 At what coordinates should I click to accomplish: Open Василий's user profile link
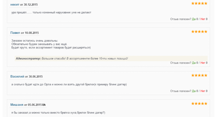(x=17, y=77)
